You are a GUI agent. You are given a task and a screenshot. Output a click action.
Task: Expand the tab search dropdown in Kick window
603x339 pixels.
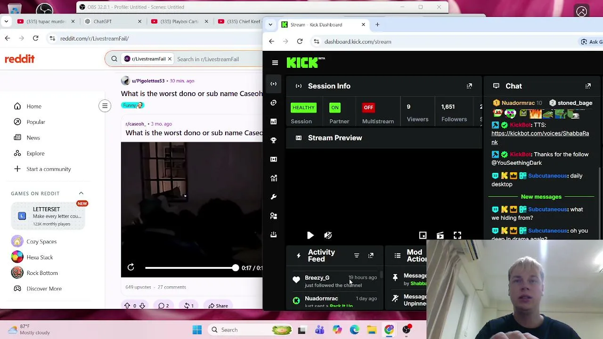tap(270, 24)
